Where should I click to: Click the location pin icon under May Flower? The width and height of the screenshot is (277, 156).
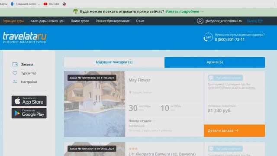[x=130, y=92]
